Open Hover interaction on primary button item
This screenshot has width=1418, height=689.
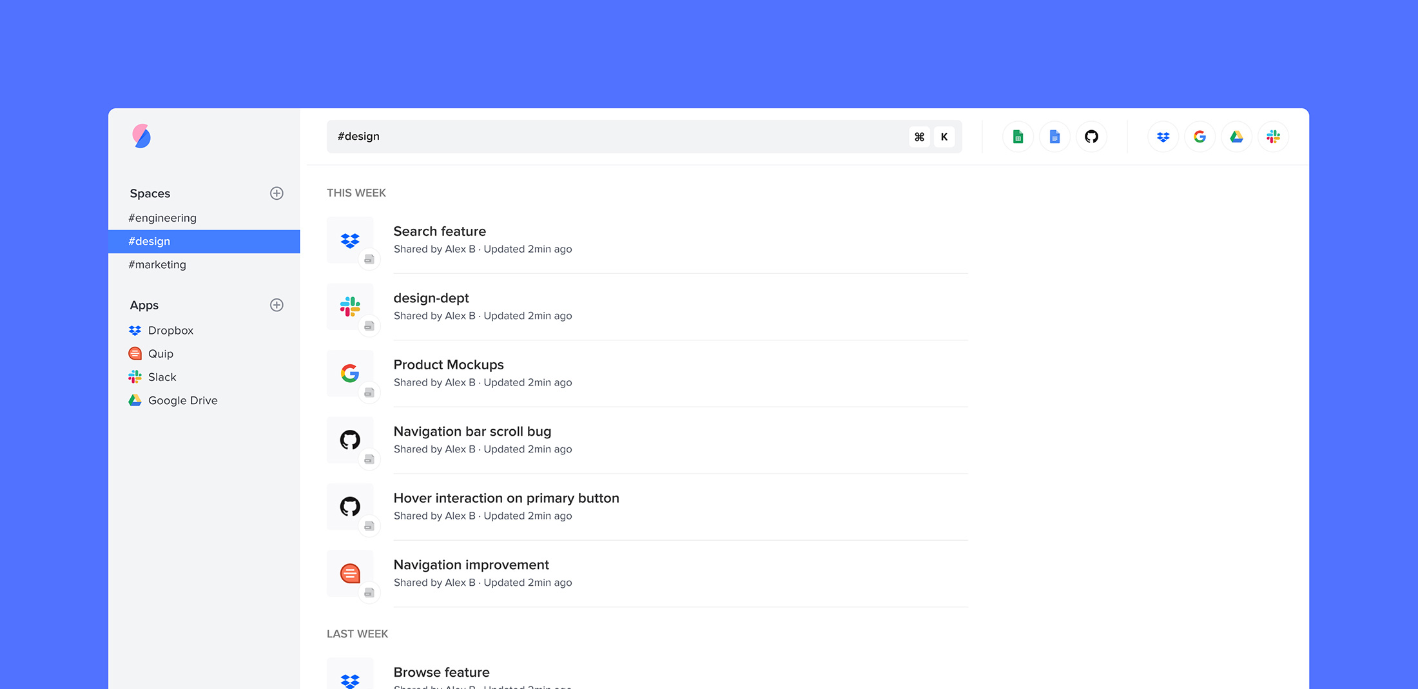(x=647, y=507)
